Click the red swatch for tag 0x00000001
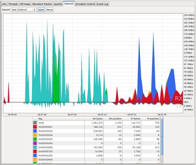 35,127
